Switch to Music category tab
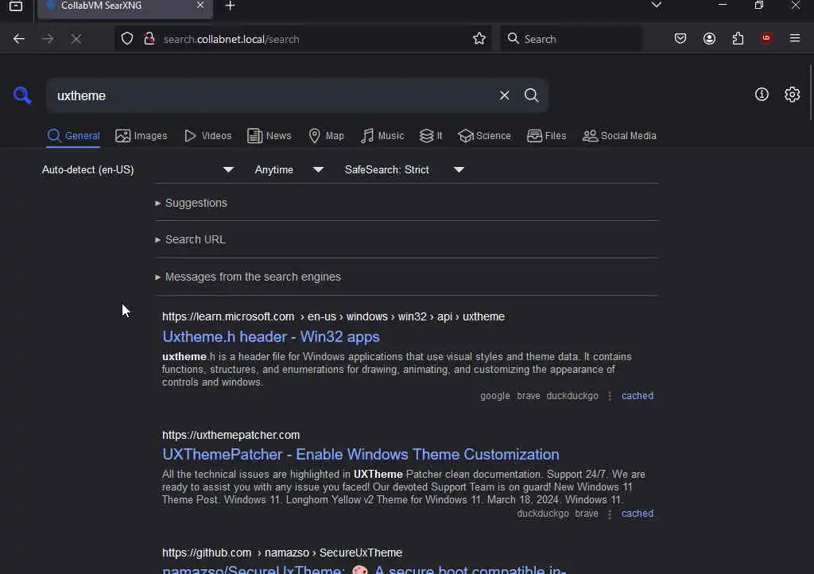814x574 pixels. [x=382, y=136]
